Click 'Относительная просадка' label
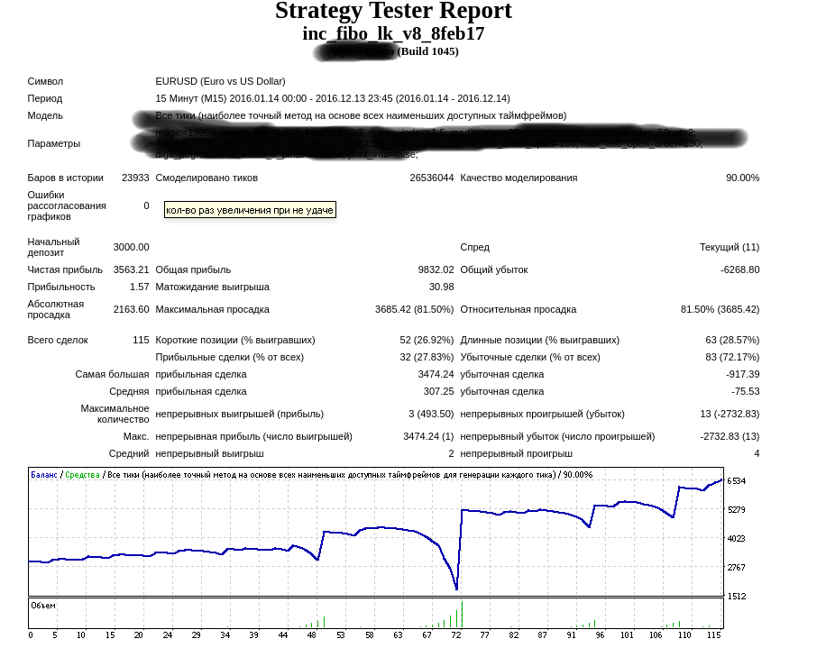Screen dimensions: 826x648 point(519,309)
